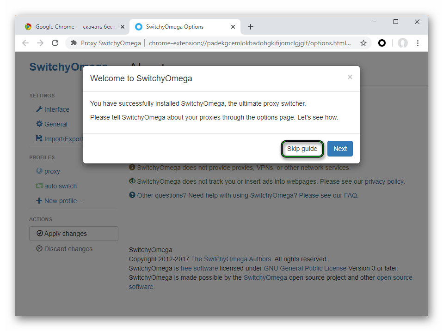The width and height of the screenshot is (443, 331).
Task: Open the SwitchyOmega extension toolbar icon
Action: [381, 43]
